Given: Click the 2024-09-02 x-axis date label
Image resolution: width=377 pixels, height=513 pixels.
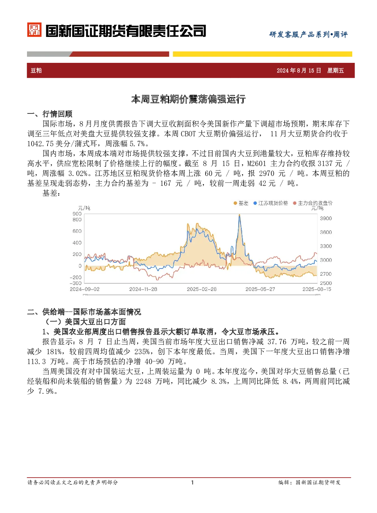Looking at the screenshot, I should tap(84, 289).
